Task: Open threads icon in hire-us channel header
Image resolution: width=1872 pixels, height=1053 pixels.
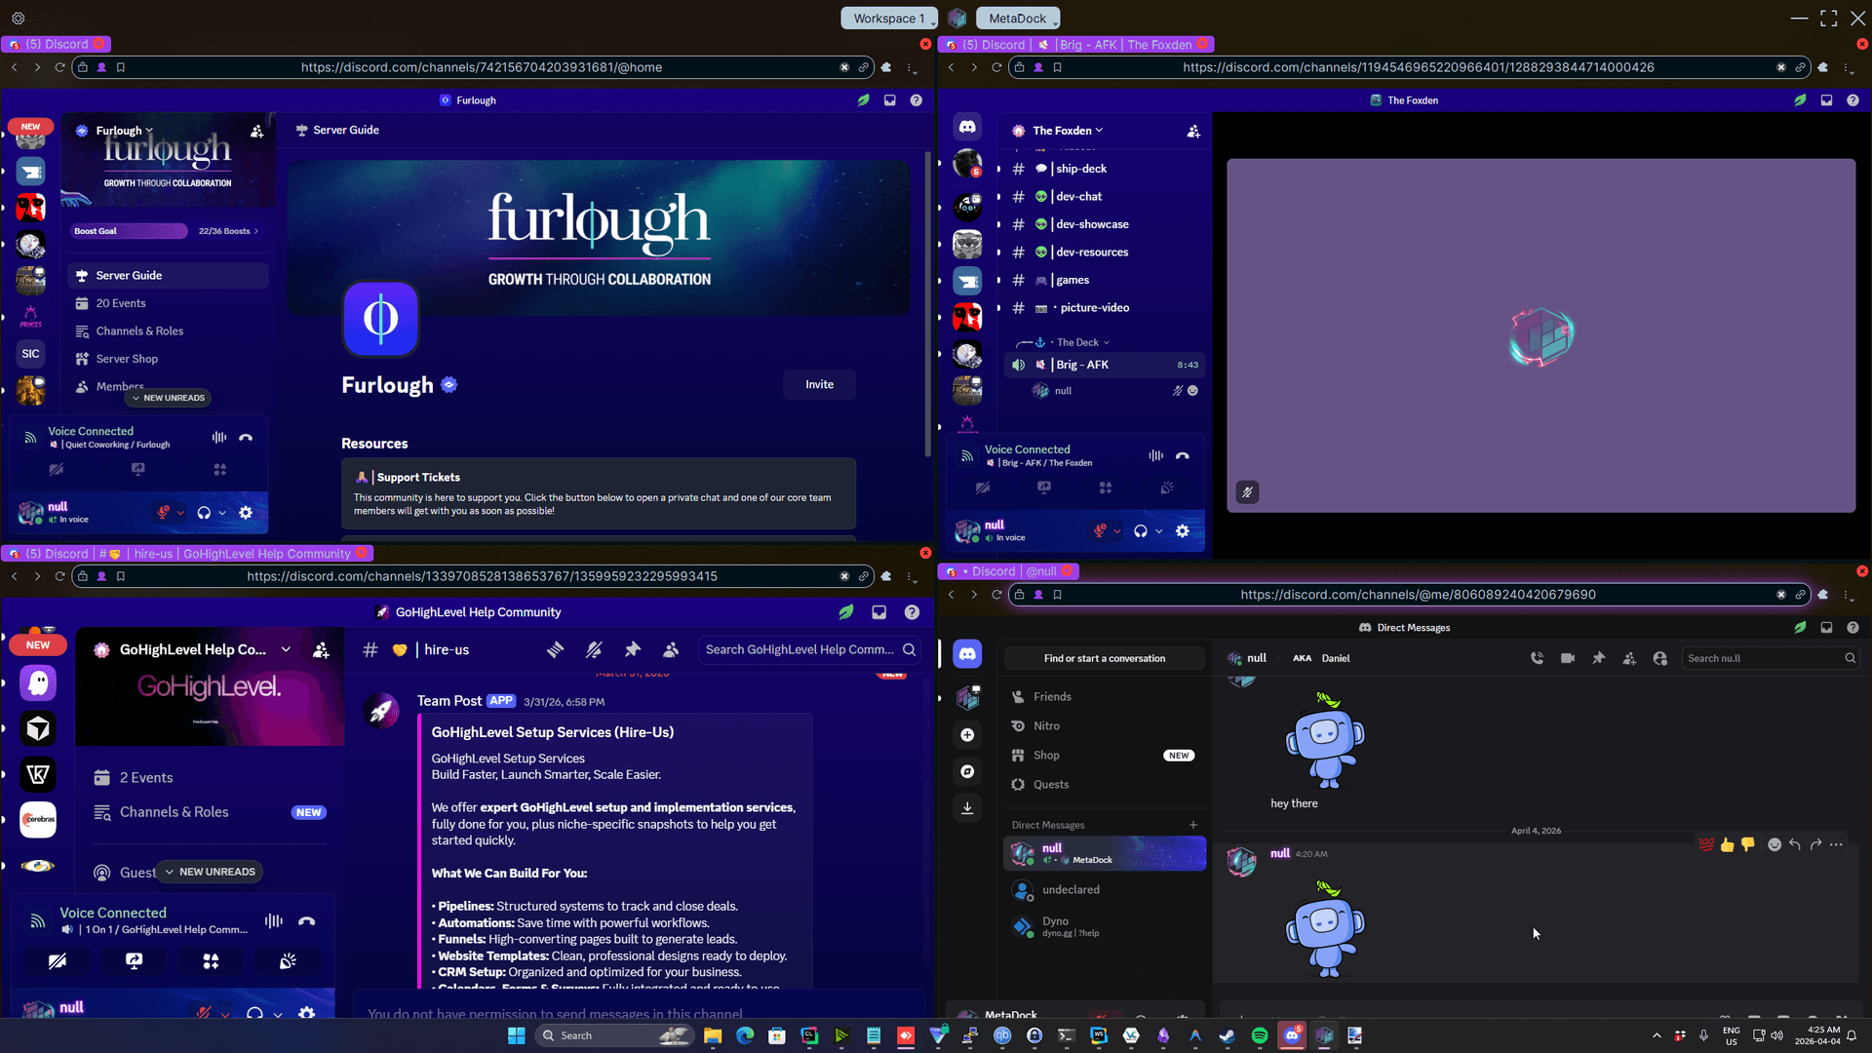Action: [x=555, y=649]
